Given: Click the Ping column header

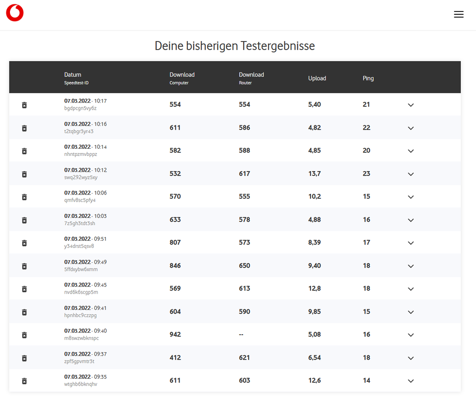Looking at the screenshot, I should tap(368, 78).
